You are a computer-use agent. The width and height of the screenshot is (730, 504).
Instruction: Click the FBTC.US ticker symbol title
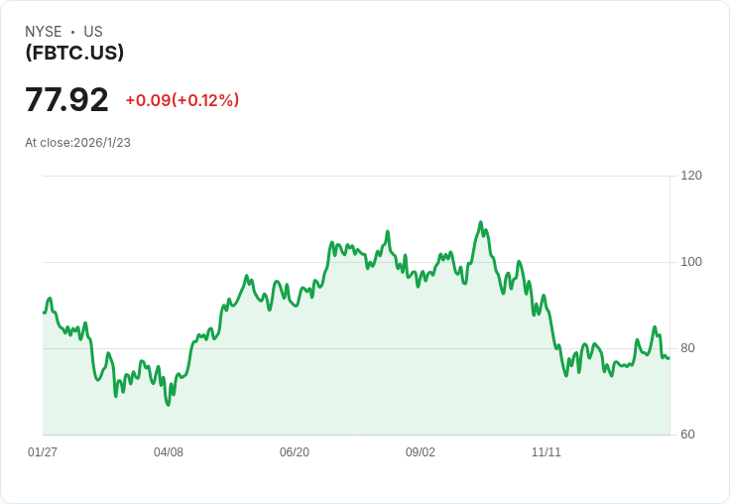point(74,54)
